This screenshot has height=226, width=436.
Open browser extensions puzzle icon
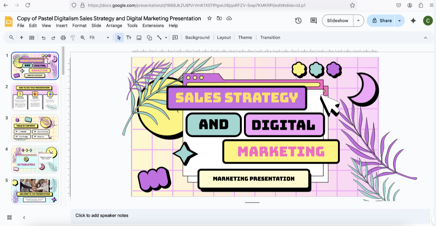tap(421, 5)
